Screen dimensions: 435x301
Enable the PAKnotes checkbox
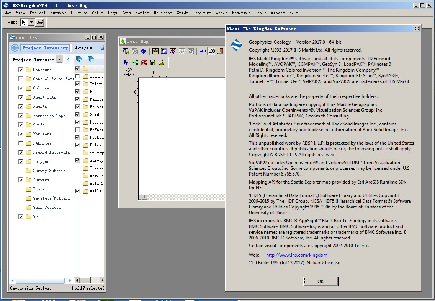click(x=21, y=143)
